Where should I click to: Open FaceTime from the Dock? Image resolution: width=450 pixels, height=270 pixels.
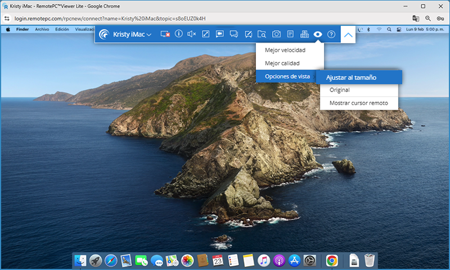point(141,260)
